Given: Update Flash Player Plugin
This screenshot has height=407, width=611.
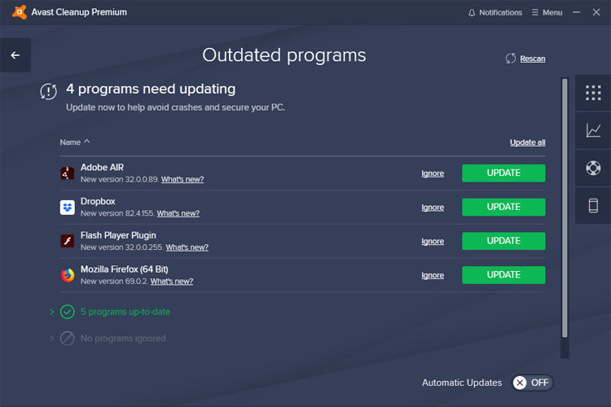Looking at the screenshot, I should [x=503, y=241].
